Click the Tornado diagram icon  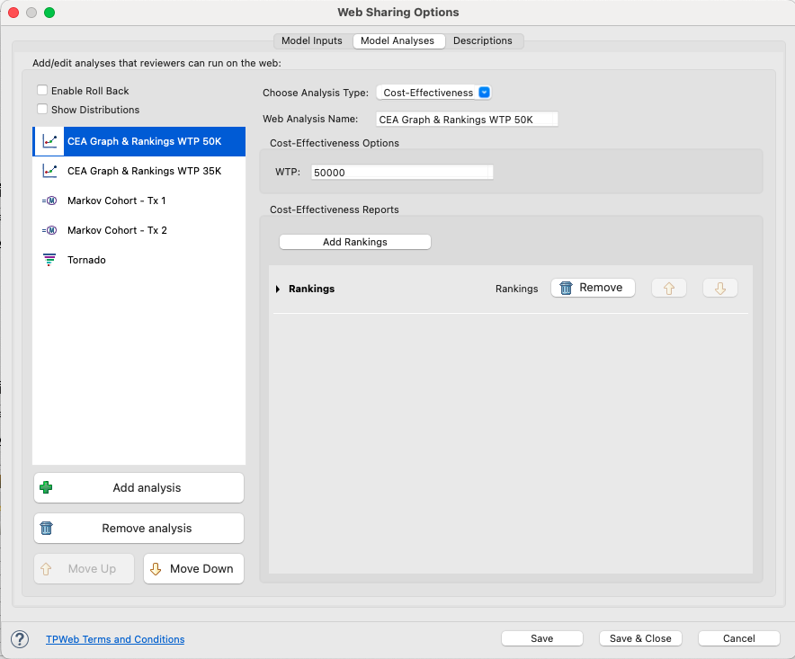pos(49,260)
